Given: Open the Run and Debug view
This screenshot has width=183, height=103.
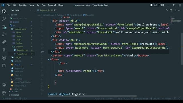Looking at the screenshot, I should click(4, 34).
